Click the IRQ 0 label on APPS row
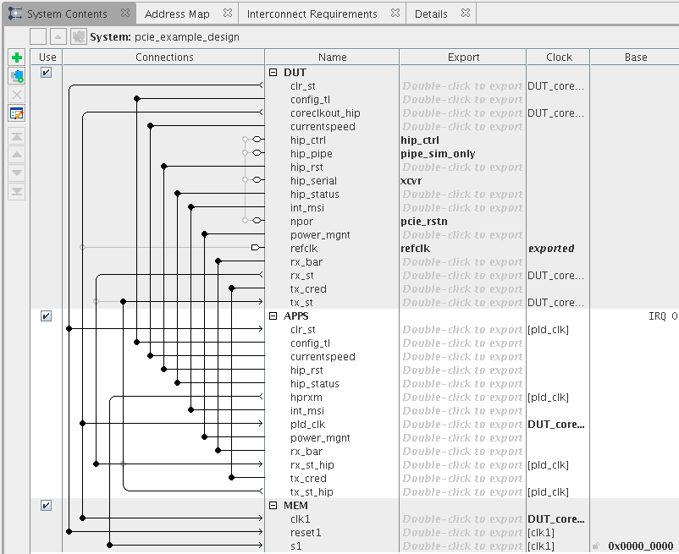The image size is (679, 554). [x=663, y=316]
